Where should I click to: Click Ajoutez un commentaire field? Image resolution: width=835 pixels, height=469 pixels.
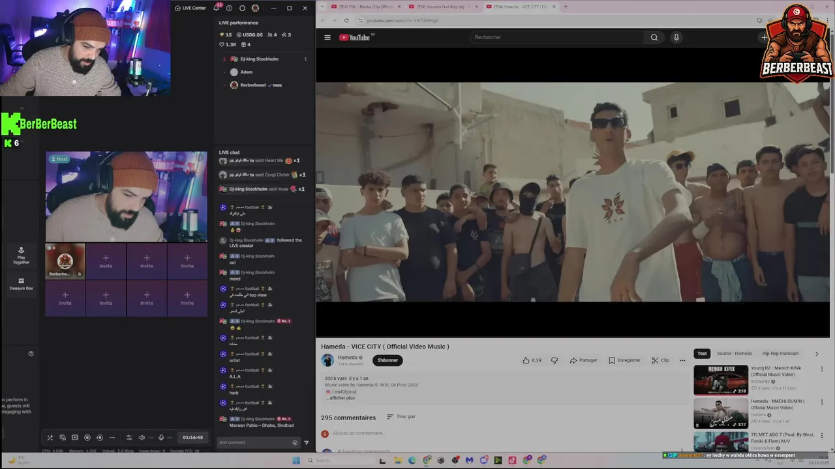click(358, 433)
